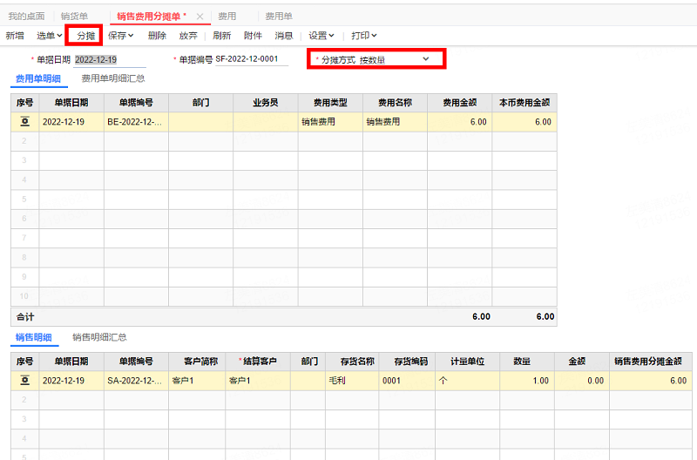Switch to 我的桌面 tab
Viewport: 697px width, 460px height.
point(27,17)
